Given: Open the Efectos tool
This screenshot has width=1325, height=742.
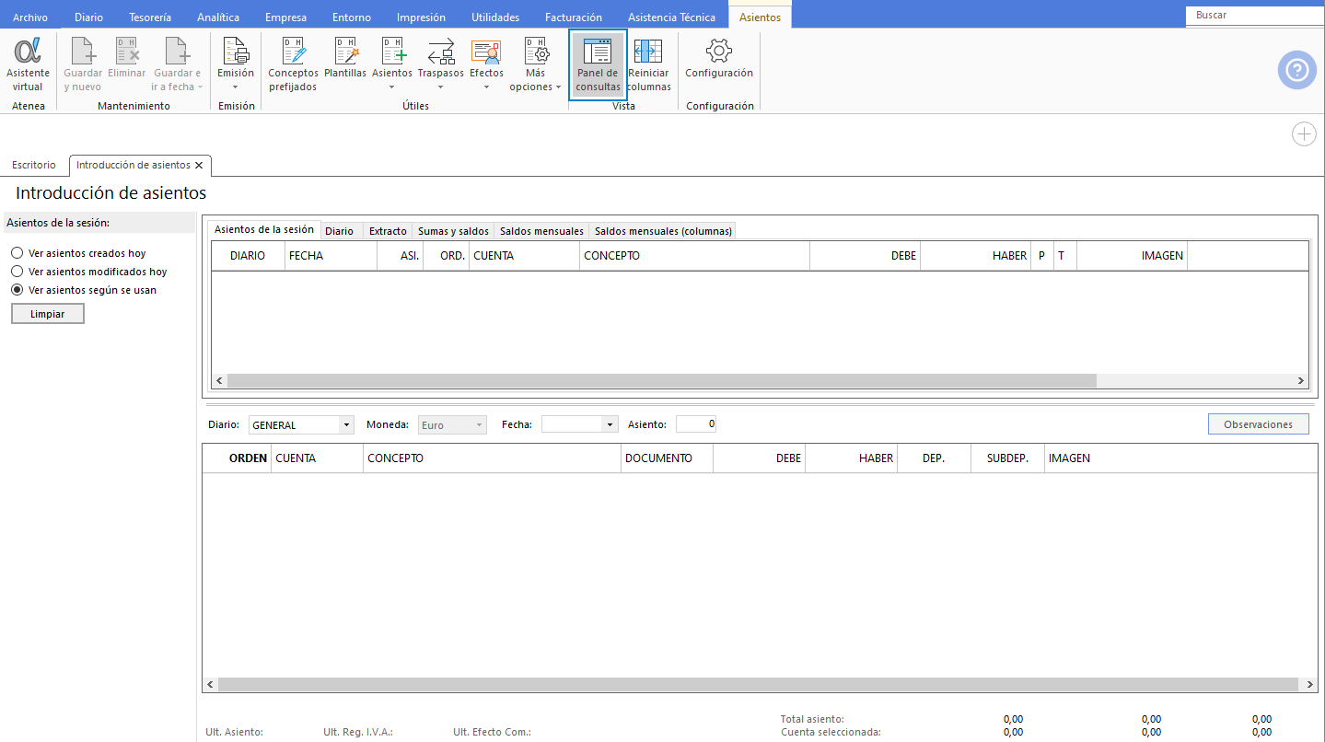Looking at the screenshot, I should tap(486, 64).
